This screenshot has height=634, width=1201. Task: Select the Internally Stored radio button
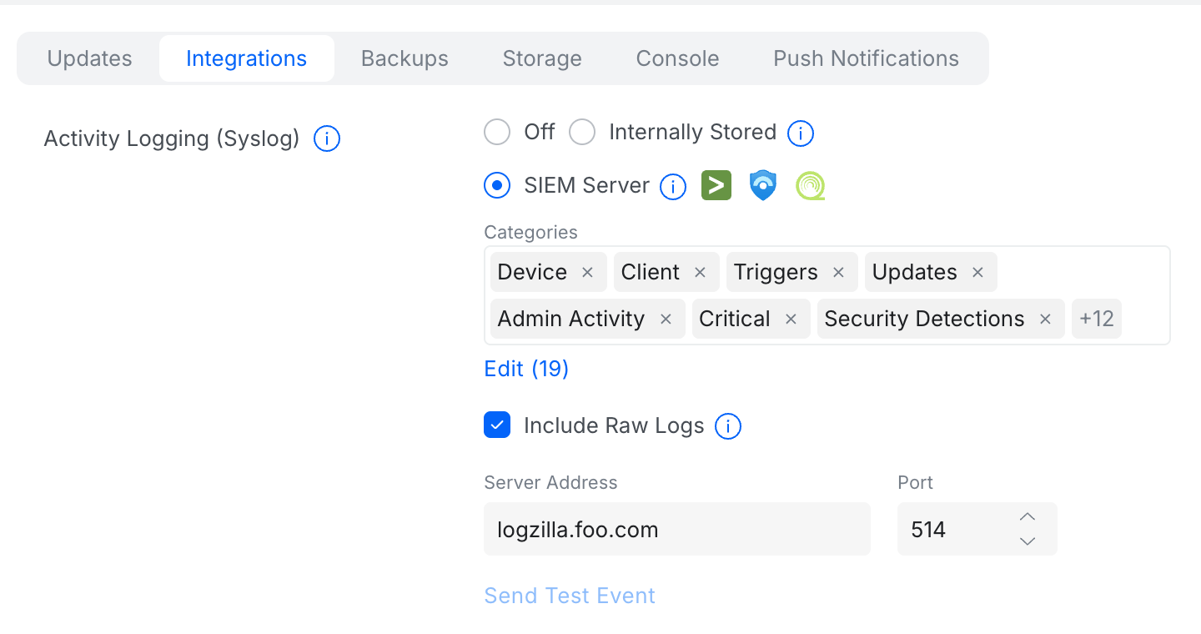click(581, 132)
